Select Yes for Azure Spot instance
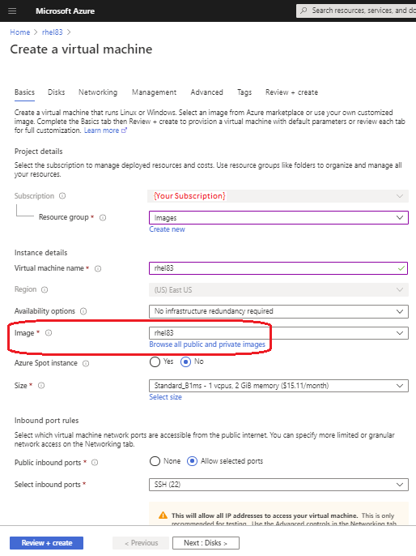 [x=155, y=361]
